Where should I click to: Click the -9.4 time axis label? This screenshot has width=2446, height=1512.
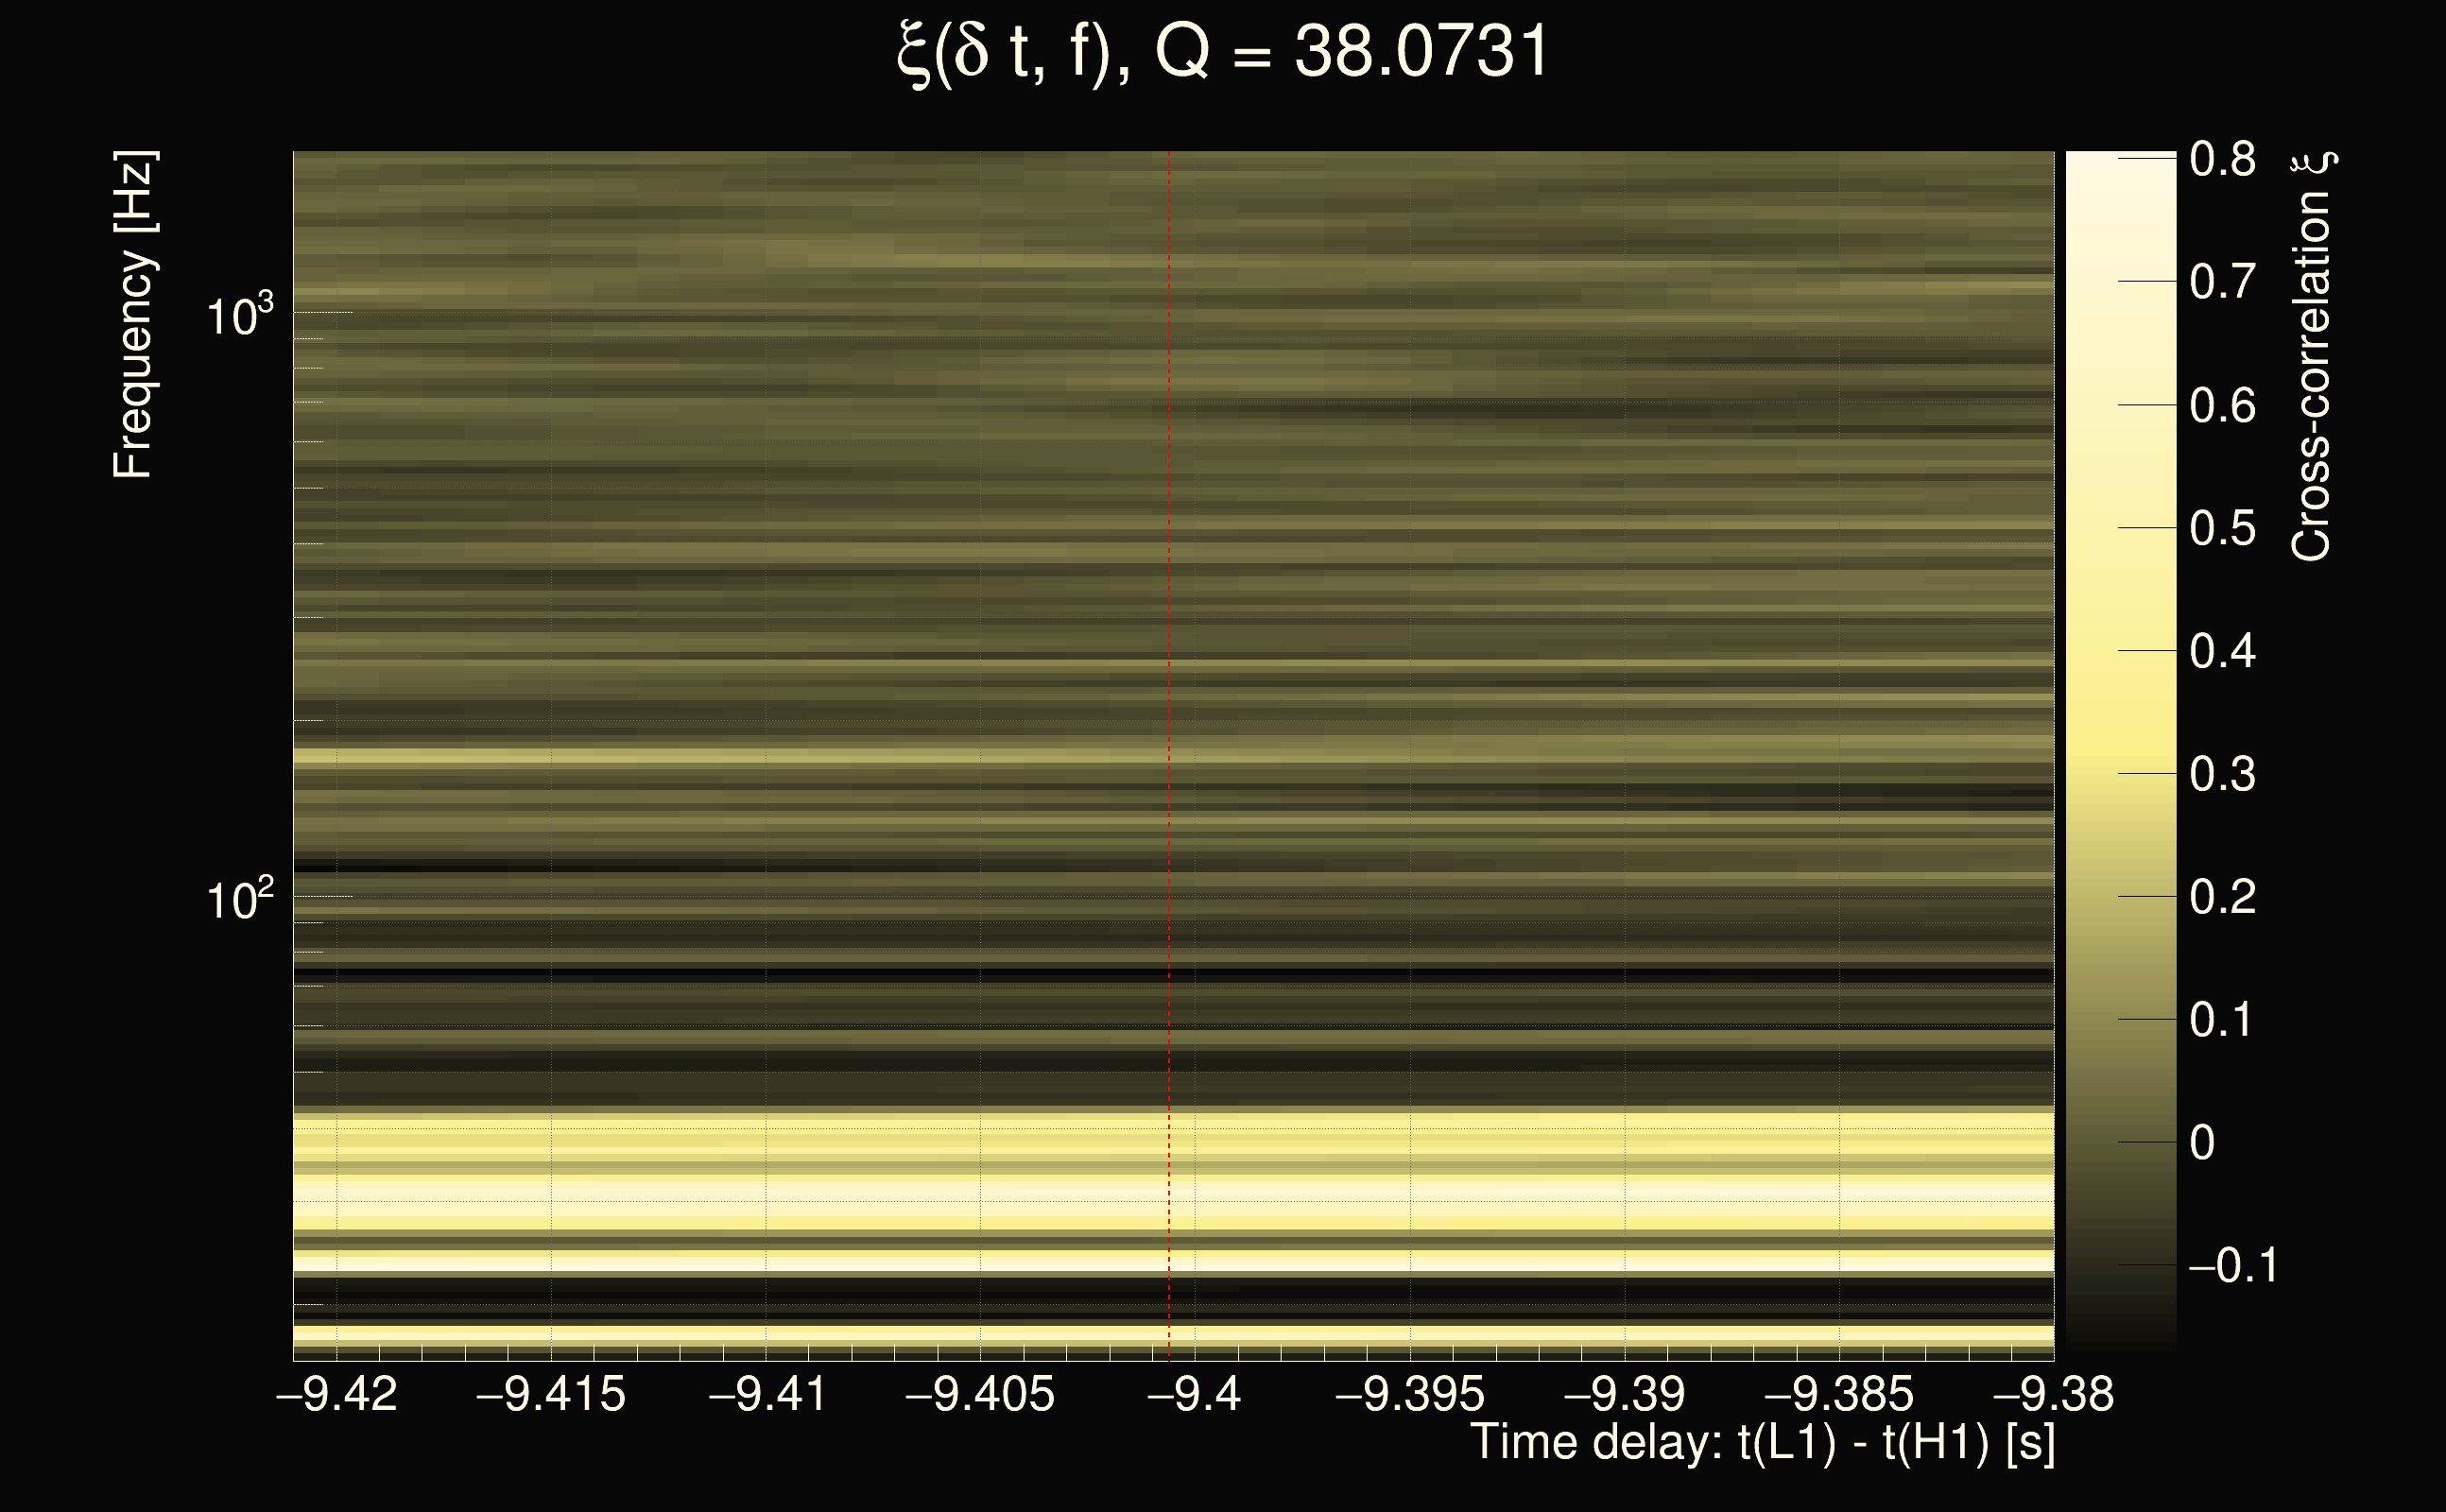tap(1194, 1394)
